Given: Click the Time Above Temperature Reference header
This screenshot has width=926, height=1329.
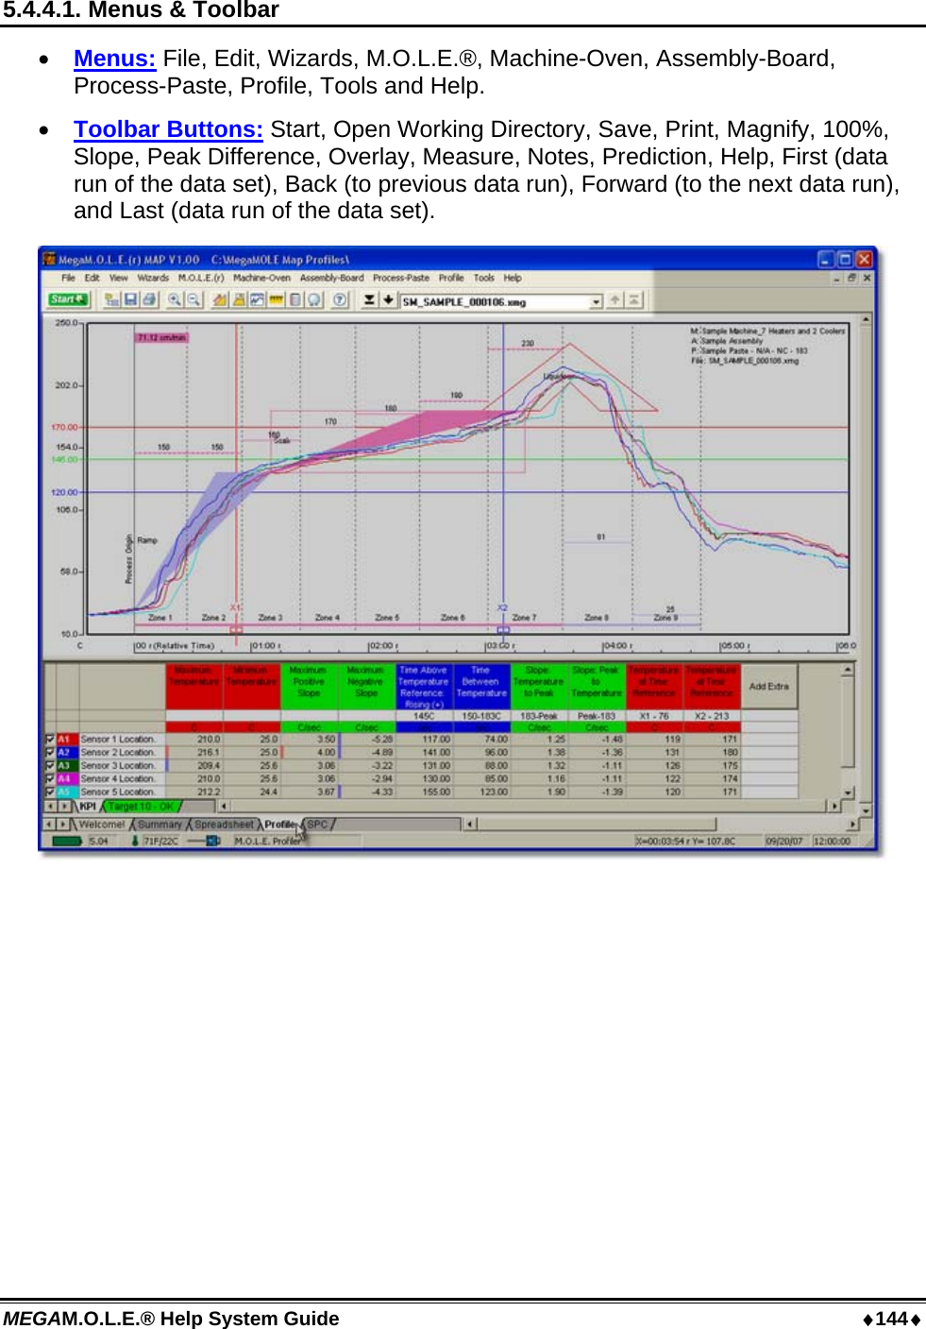Looking at the screenshot, I should tap(423, 686).
